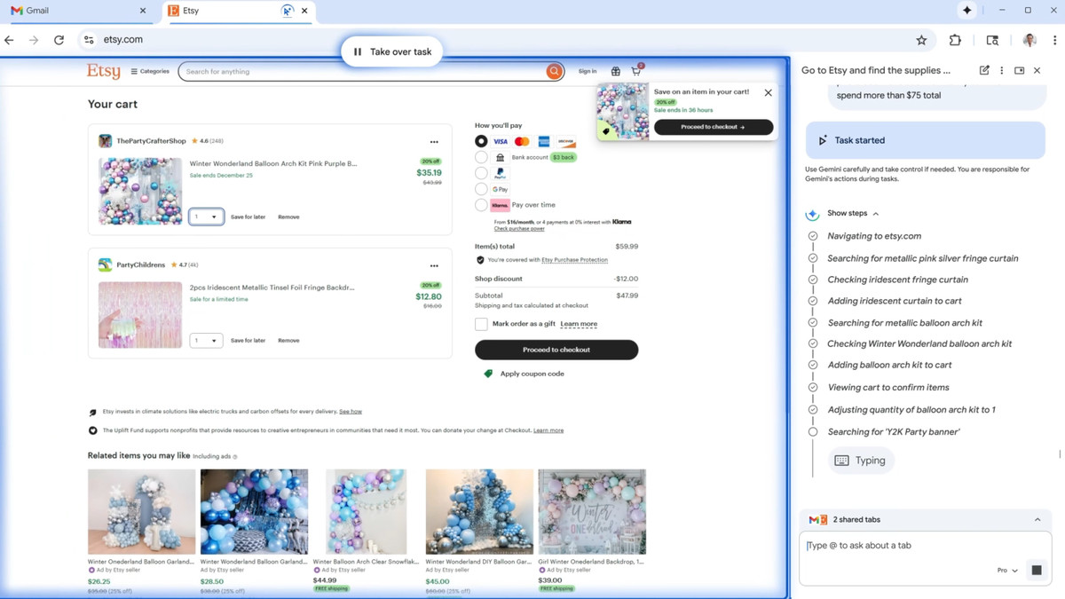Choose the Google Pay payment option
This screenshot has width=1065, height=599.
point(481,189)
